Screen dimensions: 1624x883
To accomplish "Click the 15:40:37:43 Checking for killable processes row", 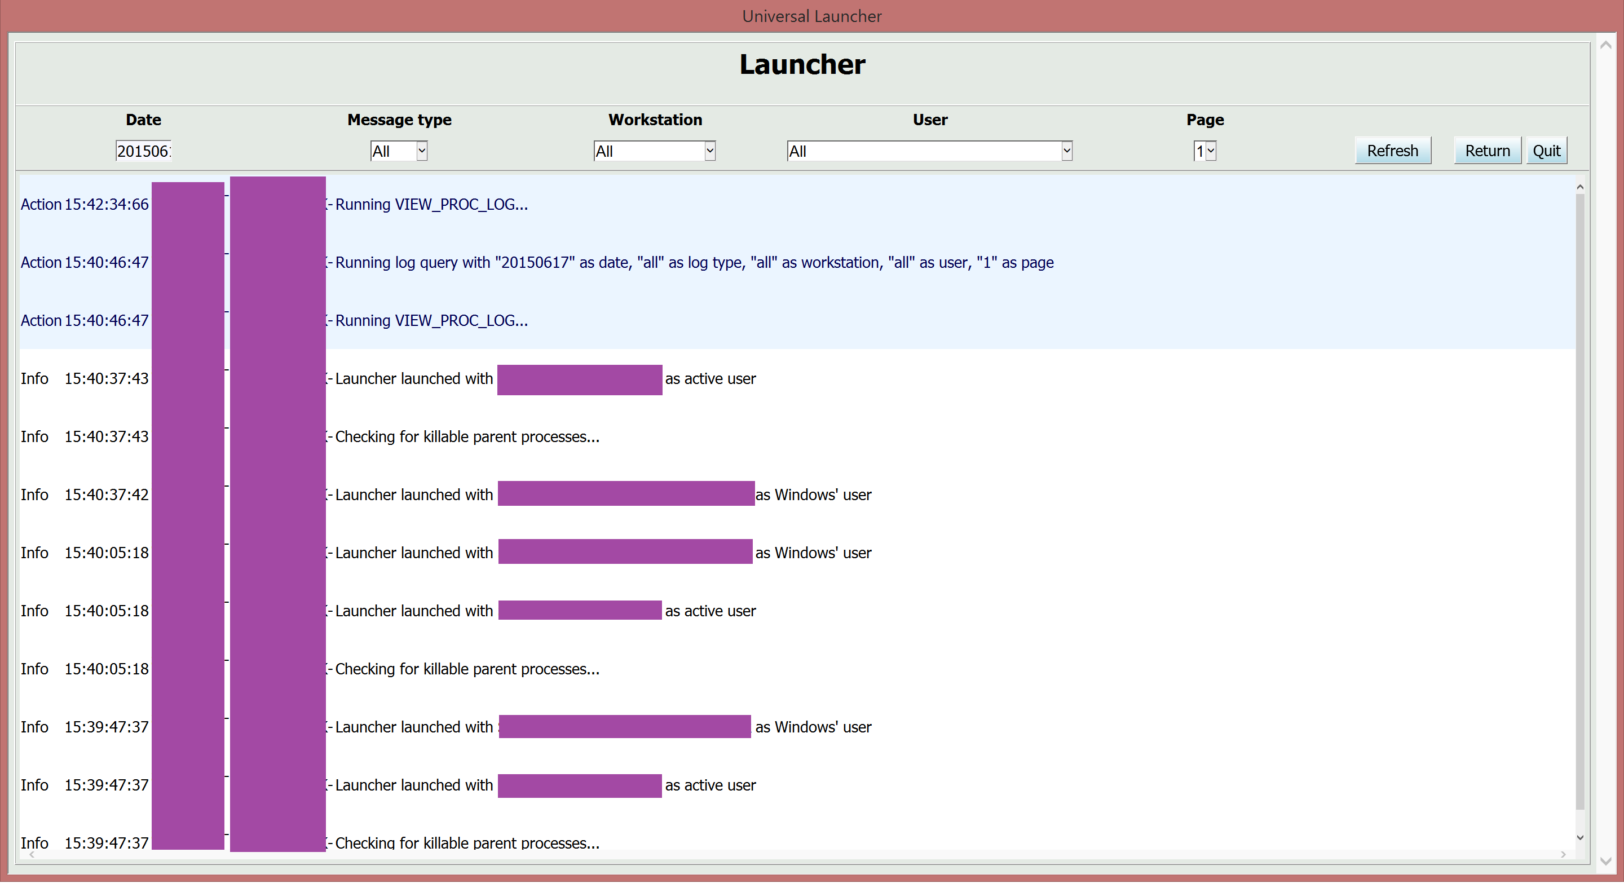I will point(466,437).
